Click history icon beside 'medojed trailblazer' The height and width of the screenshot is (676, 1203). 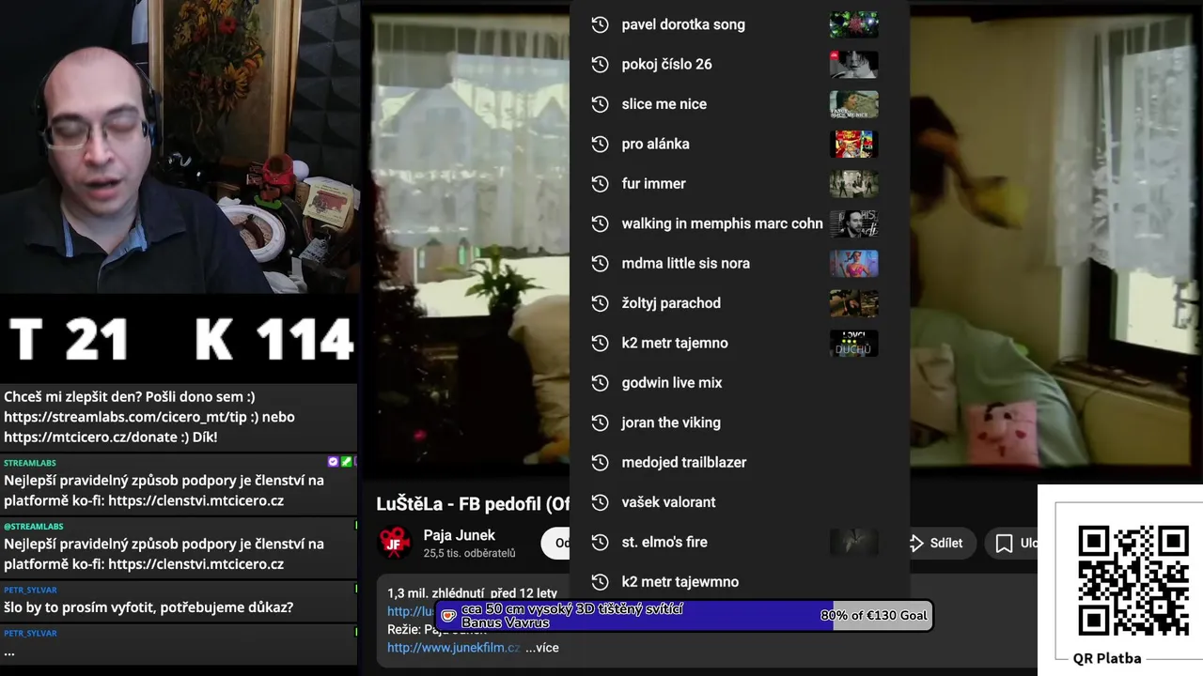(600, 462)
